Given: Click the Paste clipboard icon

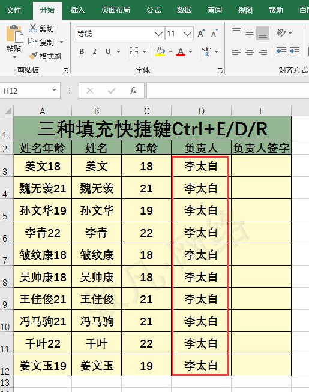Looking at the screenshot, I should coord(14,34).
